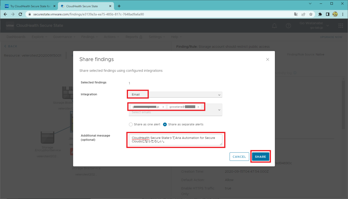Expand the Go Watanabe account menu

(x=314, y=25)
